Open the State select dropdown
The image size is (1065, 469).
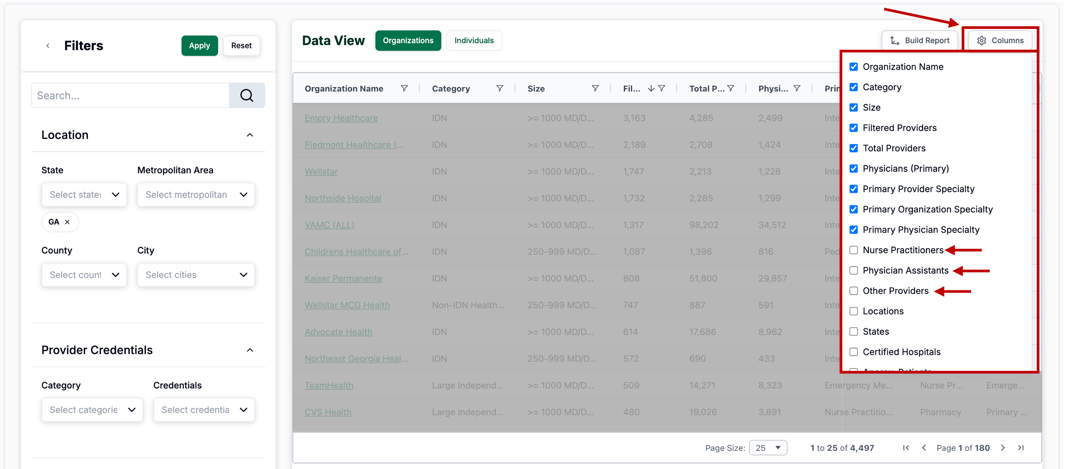(84, 195)
